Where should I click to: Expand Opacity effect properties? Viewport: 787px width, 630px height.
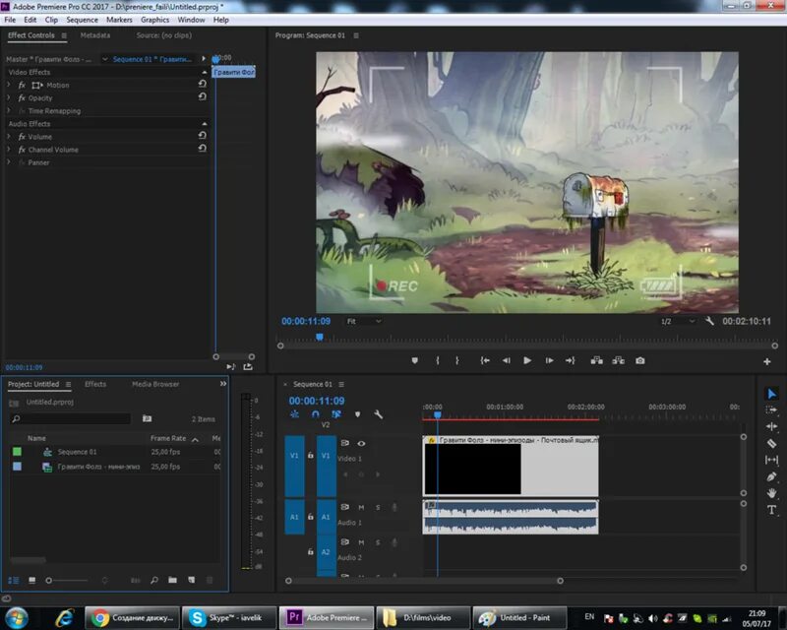pyautogui.click(x=9, y=98)
